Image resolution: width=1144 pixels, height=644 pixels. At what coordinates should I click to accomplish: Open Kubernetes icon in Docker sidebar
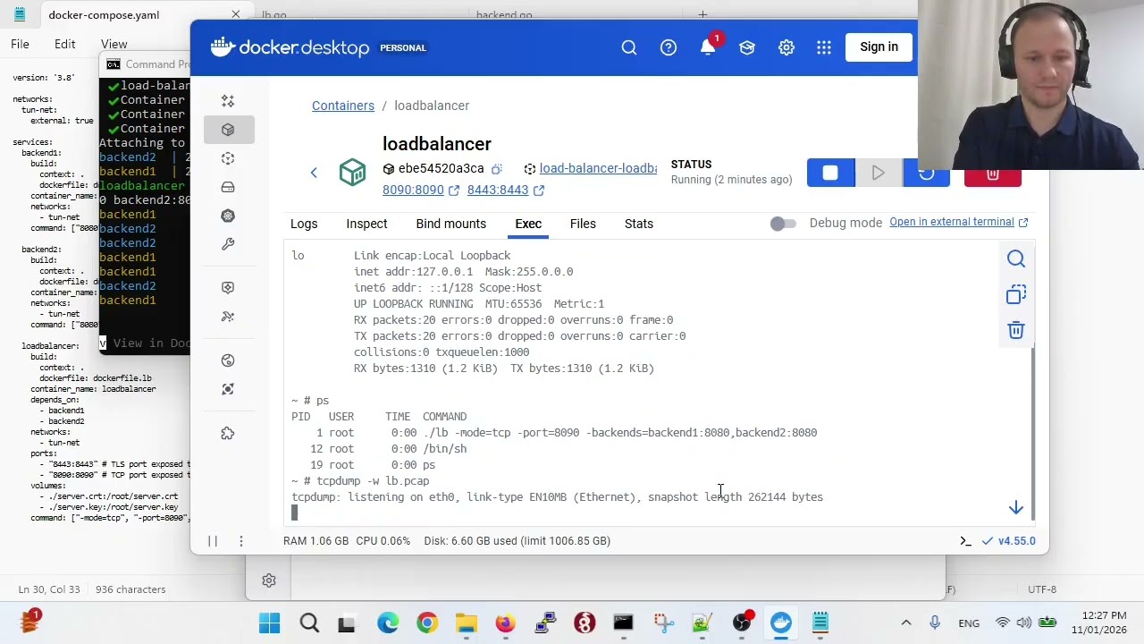pos(228,216)
